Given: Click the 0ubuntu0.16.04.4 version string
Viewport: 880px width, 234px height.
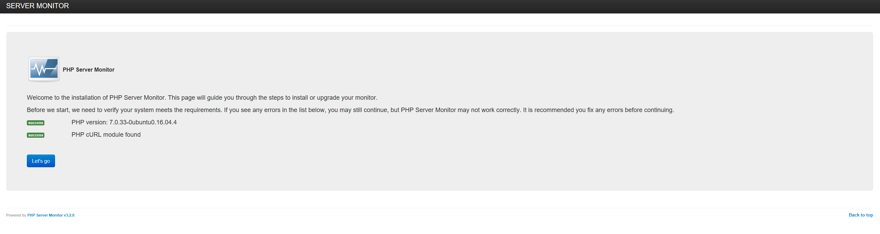Looking at the screenshot, I should click(152, 122).
